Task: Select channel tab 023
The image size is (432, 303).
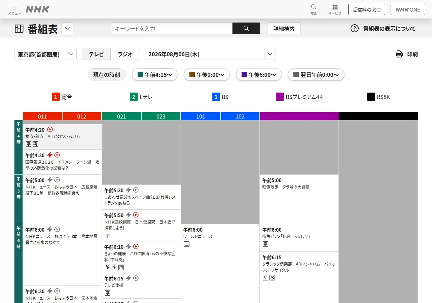Action: 161,116
